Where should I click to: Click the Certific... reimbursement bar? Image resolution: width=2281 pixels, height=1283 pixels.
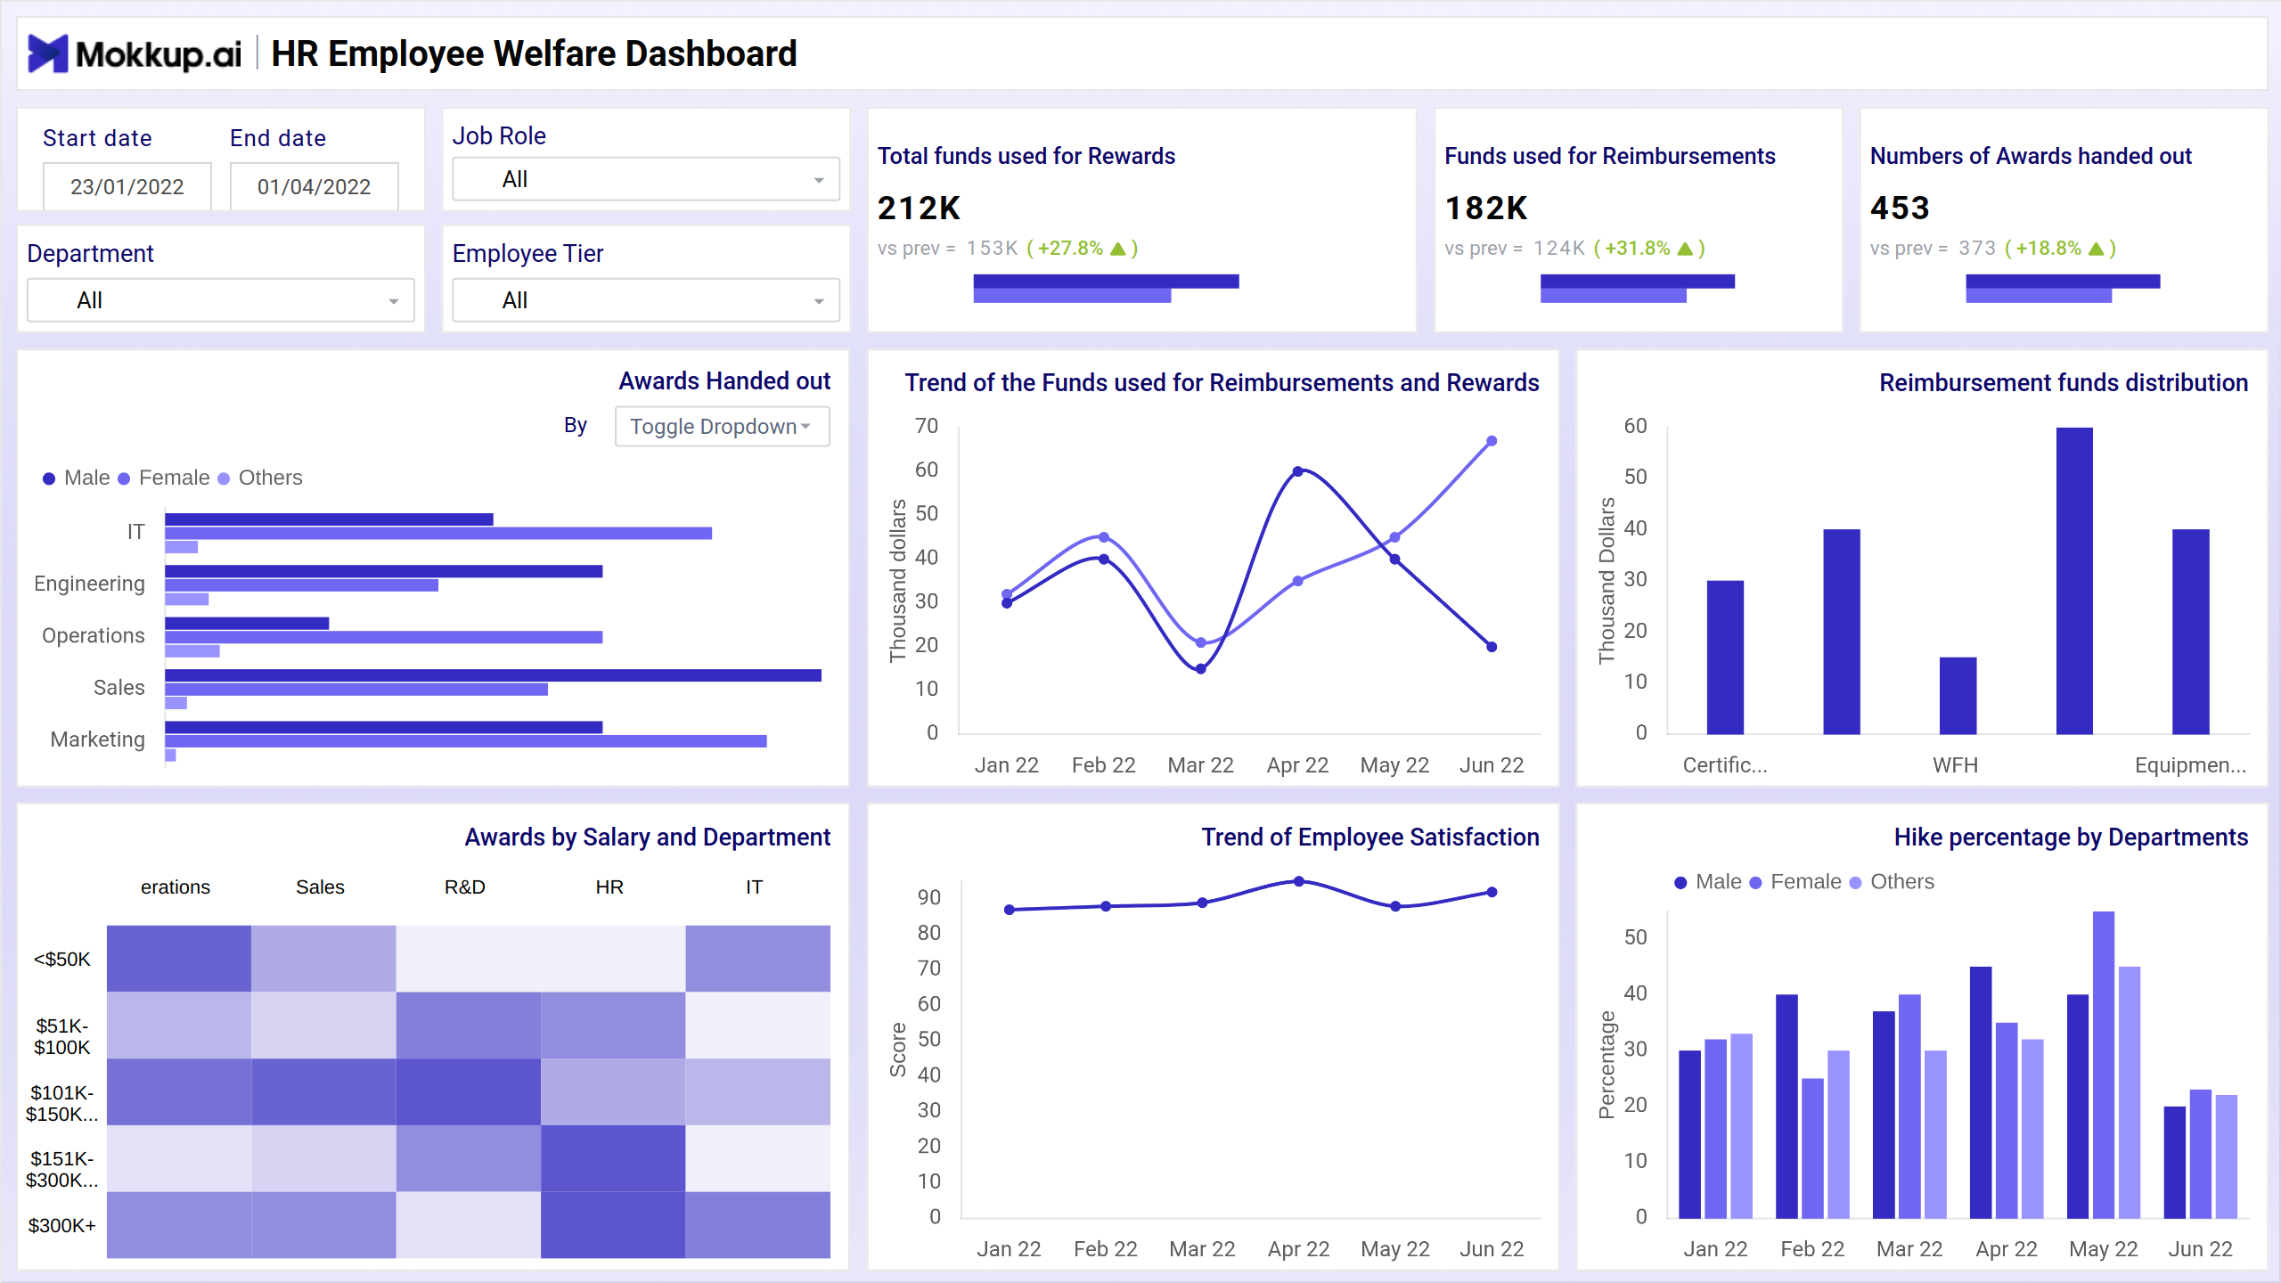pyautogui.click(x=1725, y=658)
